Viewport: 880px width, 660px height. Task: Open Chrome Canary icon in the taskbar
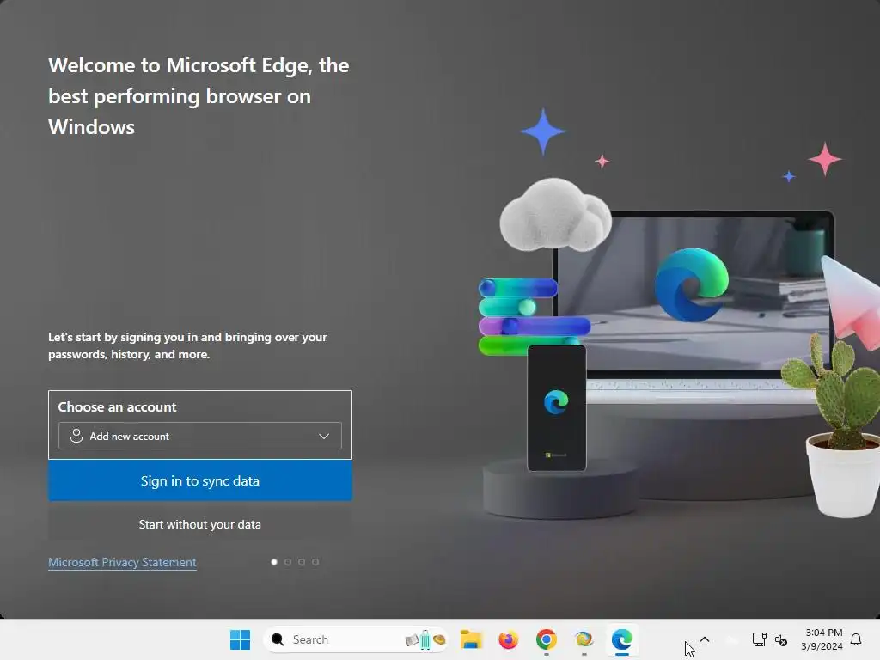coord(584,639)
